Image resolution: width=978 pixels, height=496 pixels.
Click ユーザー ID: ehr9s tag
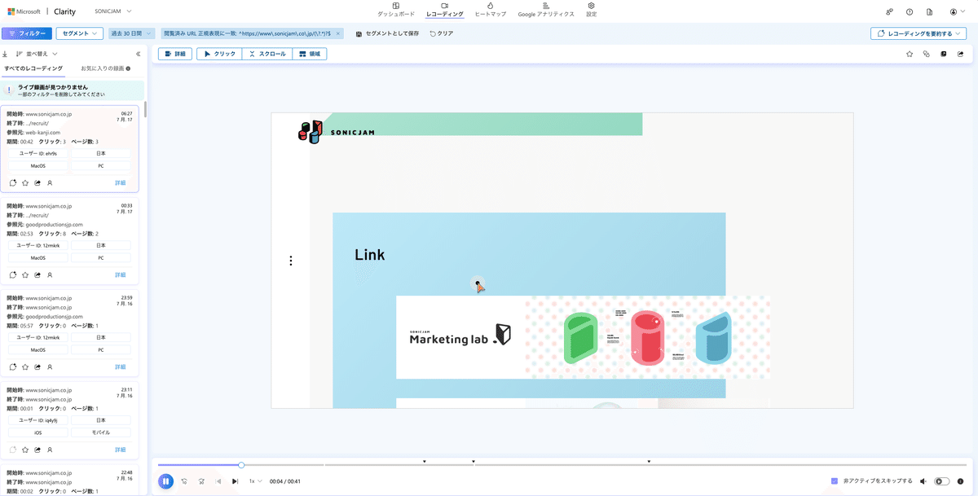click(37, 153)
